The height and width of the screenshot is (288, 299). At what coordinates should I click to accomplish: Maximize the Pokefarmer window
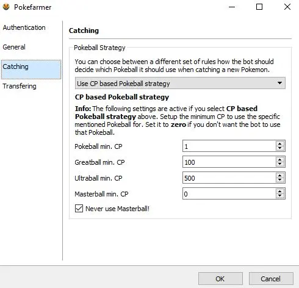point(259,7)
